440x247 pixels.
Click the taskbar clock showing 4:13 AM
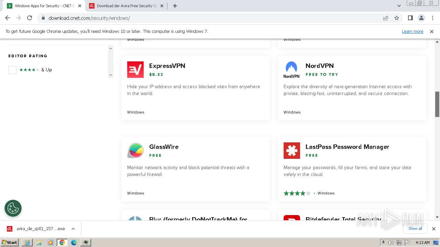pyautogui.click(x=422, y=243)
